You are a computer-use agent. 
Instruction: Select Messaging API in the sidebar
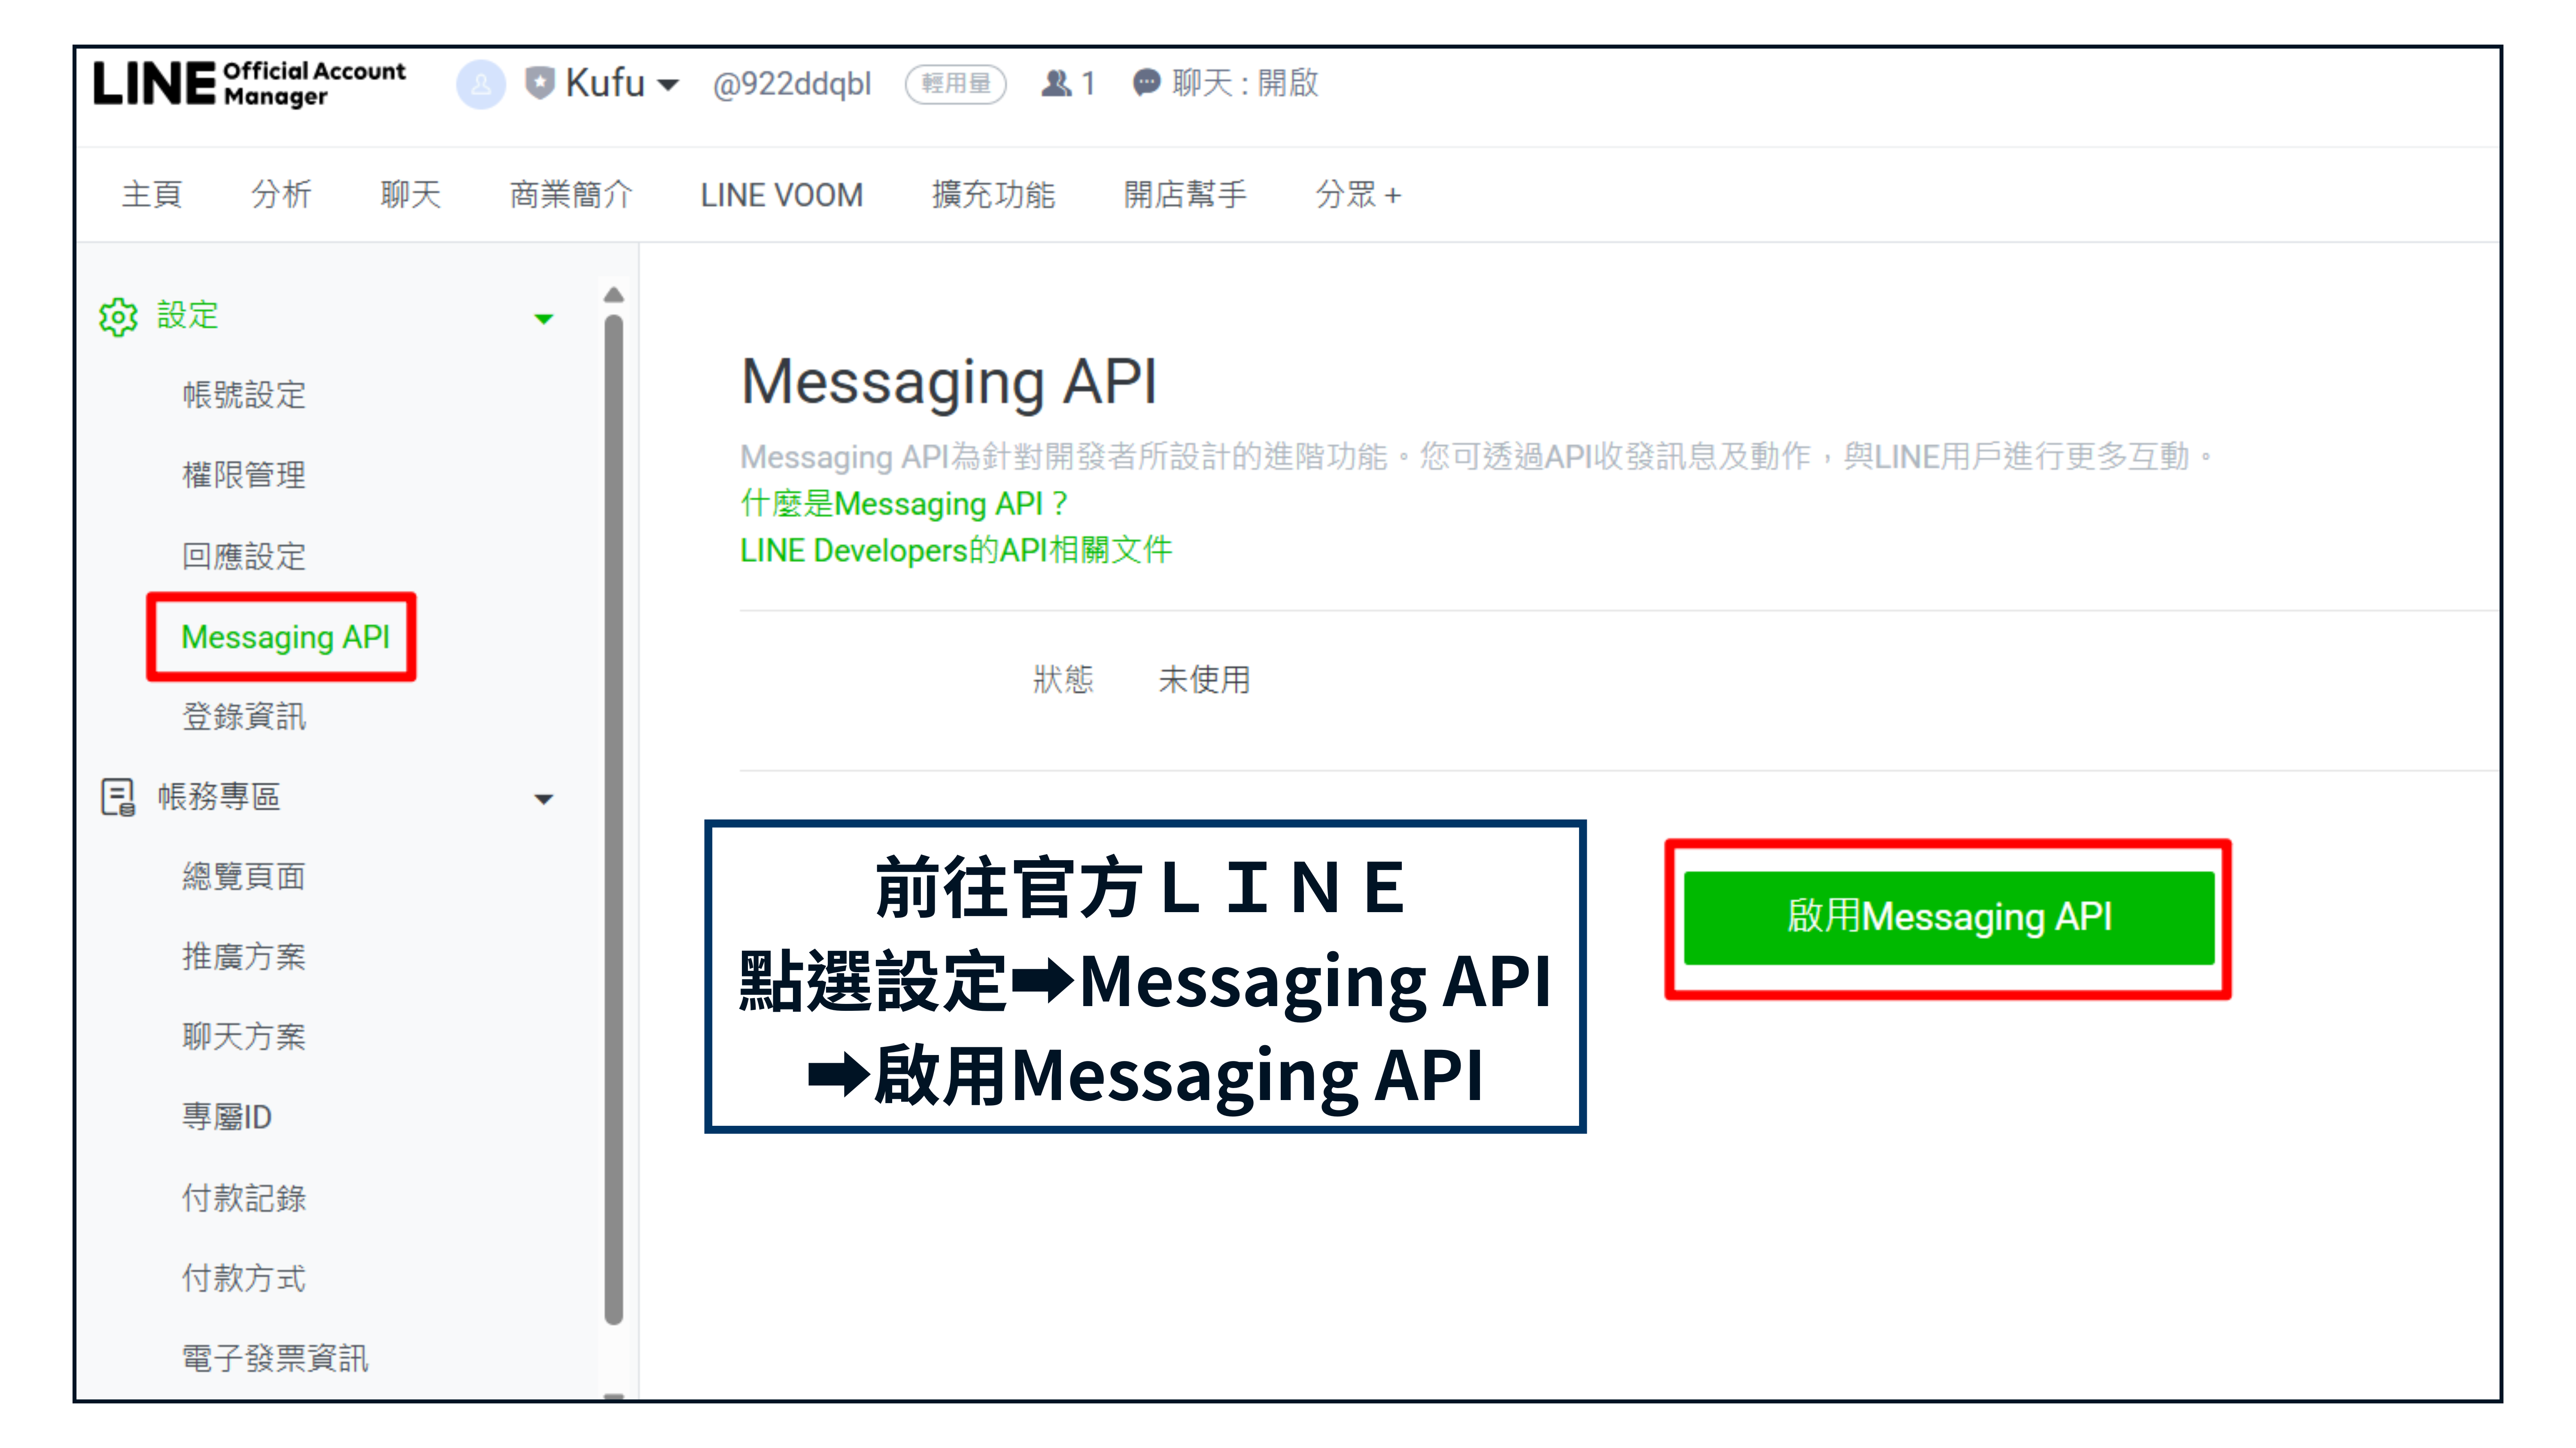click(285, 637)
